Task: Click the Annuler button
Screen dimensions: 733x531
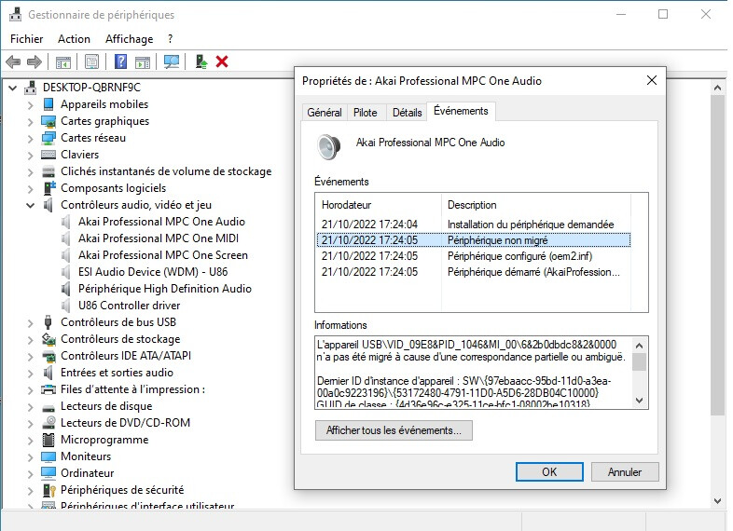Action: coord(625,472)
